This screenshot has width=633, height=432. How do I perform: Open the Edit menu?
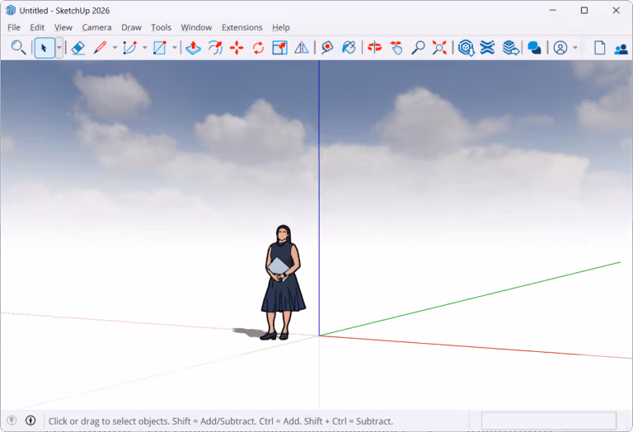click(x=37, y=27)
